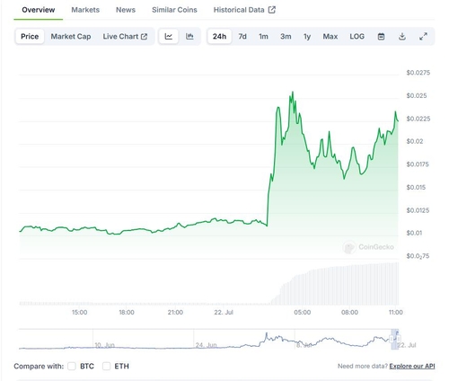Viewport: 449px width, 381px height.
Task: Select the 1y time range
Action: [x=307, y=37]
